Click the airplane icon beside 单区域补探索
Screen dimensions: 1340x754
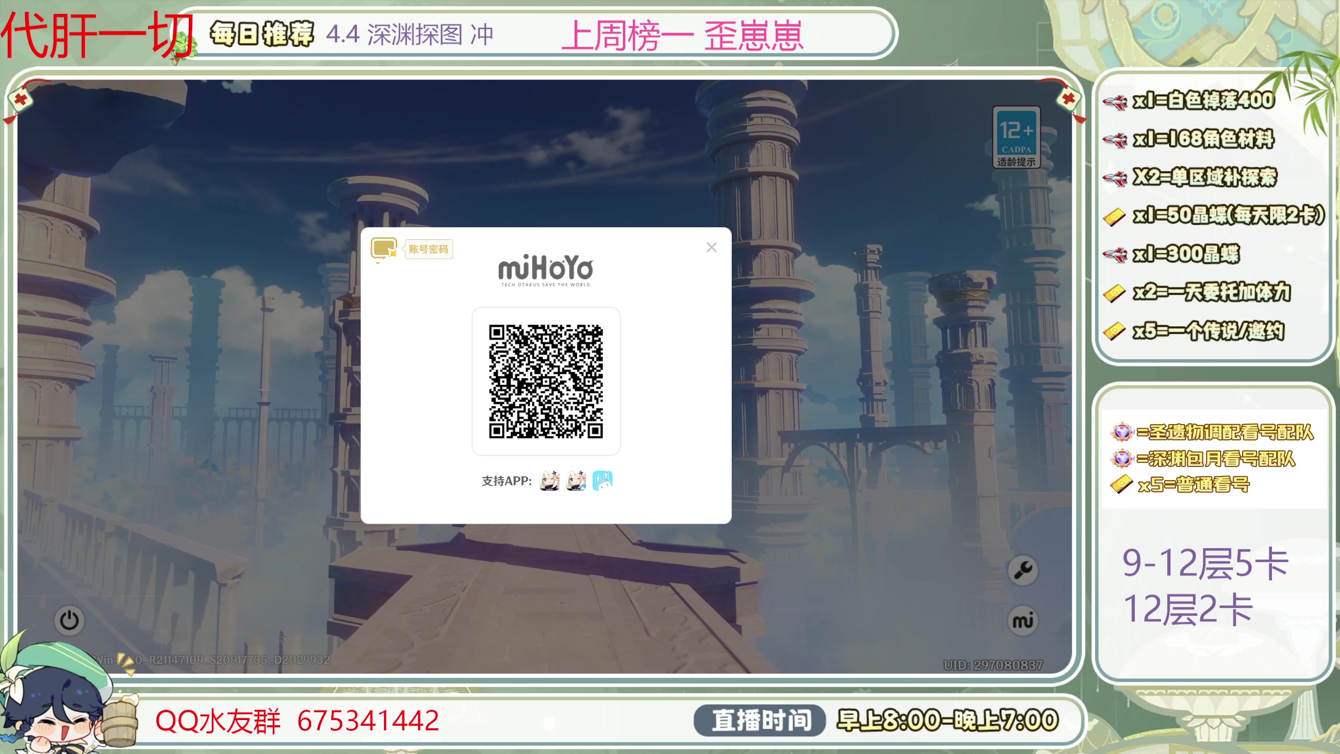coord(1115,179)
